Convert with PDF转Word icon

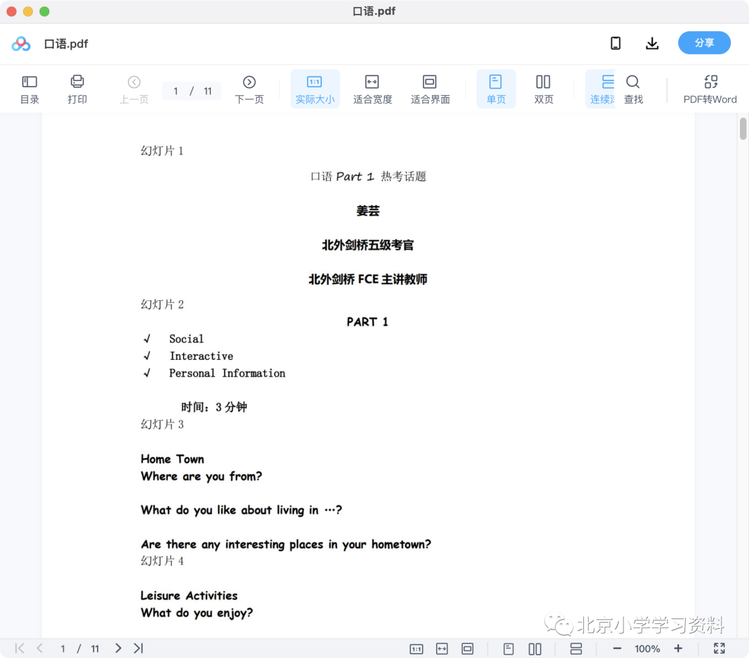pos(710,89)
